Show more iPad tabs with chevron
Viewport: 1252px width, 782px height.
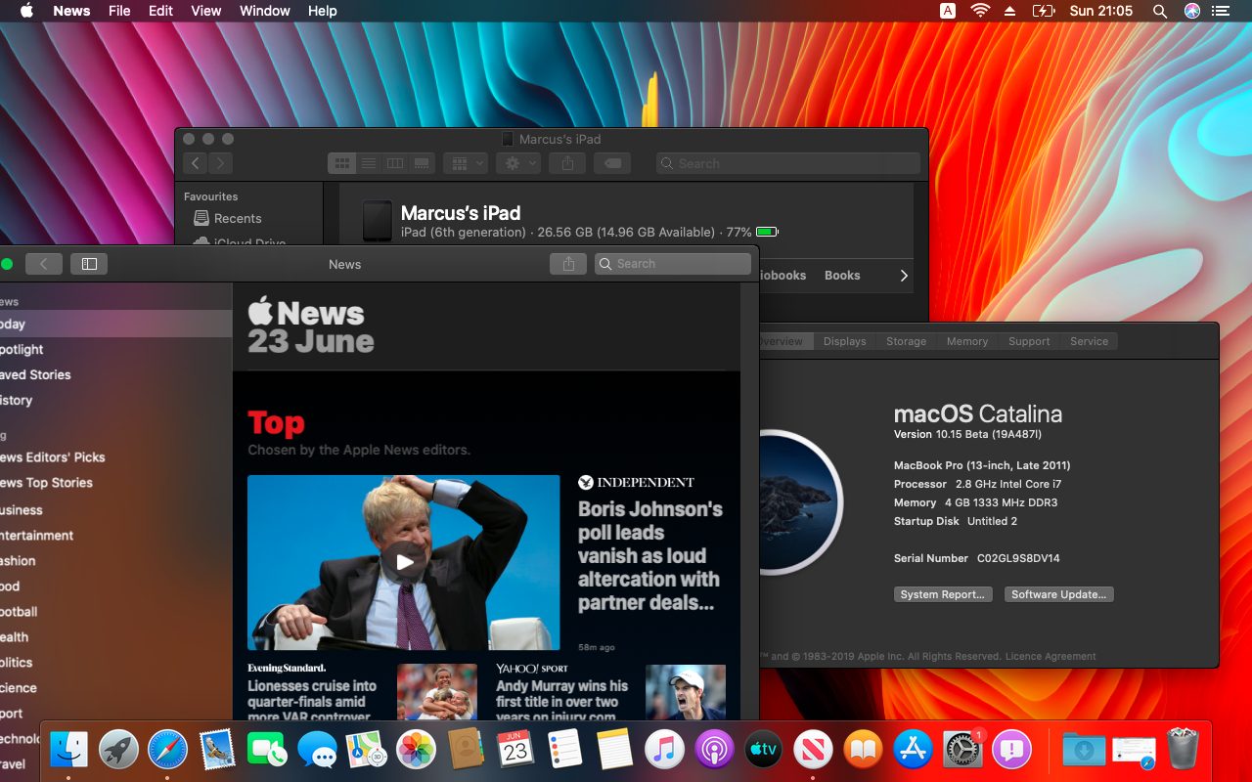click(904, 276)
